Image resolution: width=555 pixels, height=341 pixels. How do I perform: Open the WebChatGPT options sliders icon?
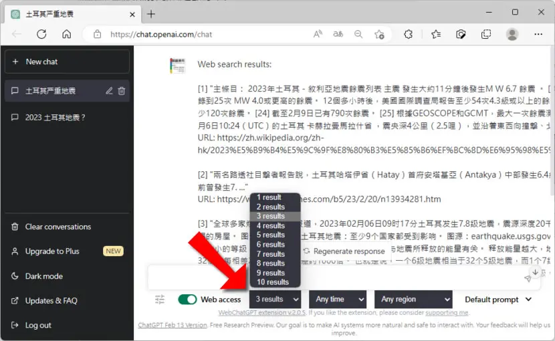pyautogui.click(x=160, y=300)
